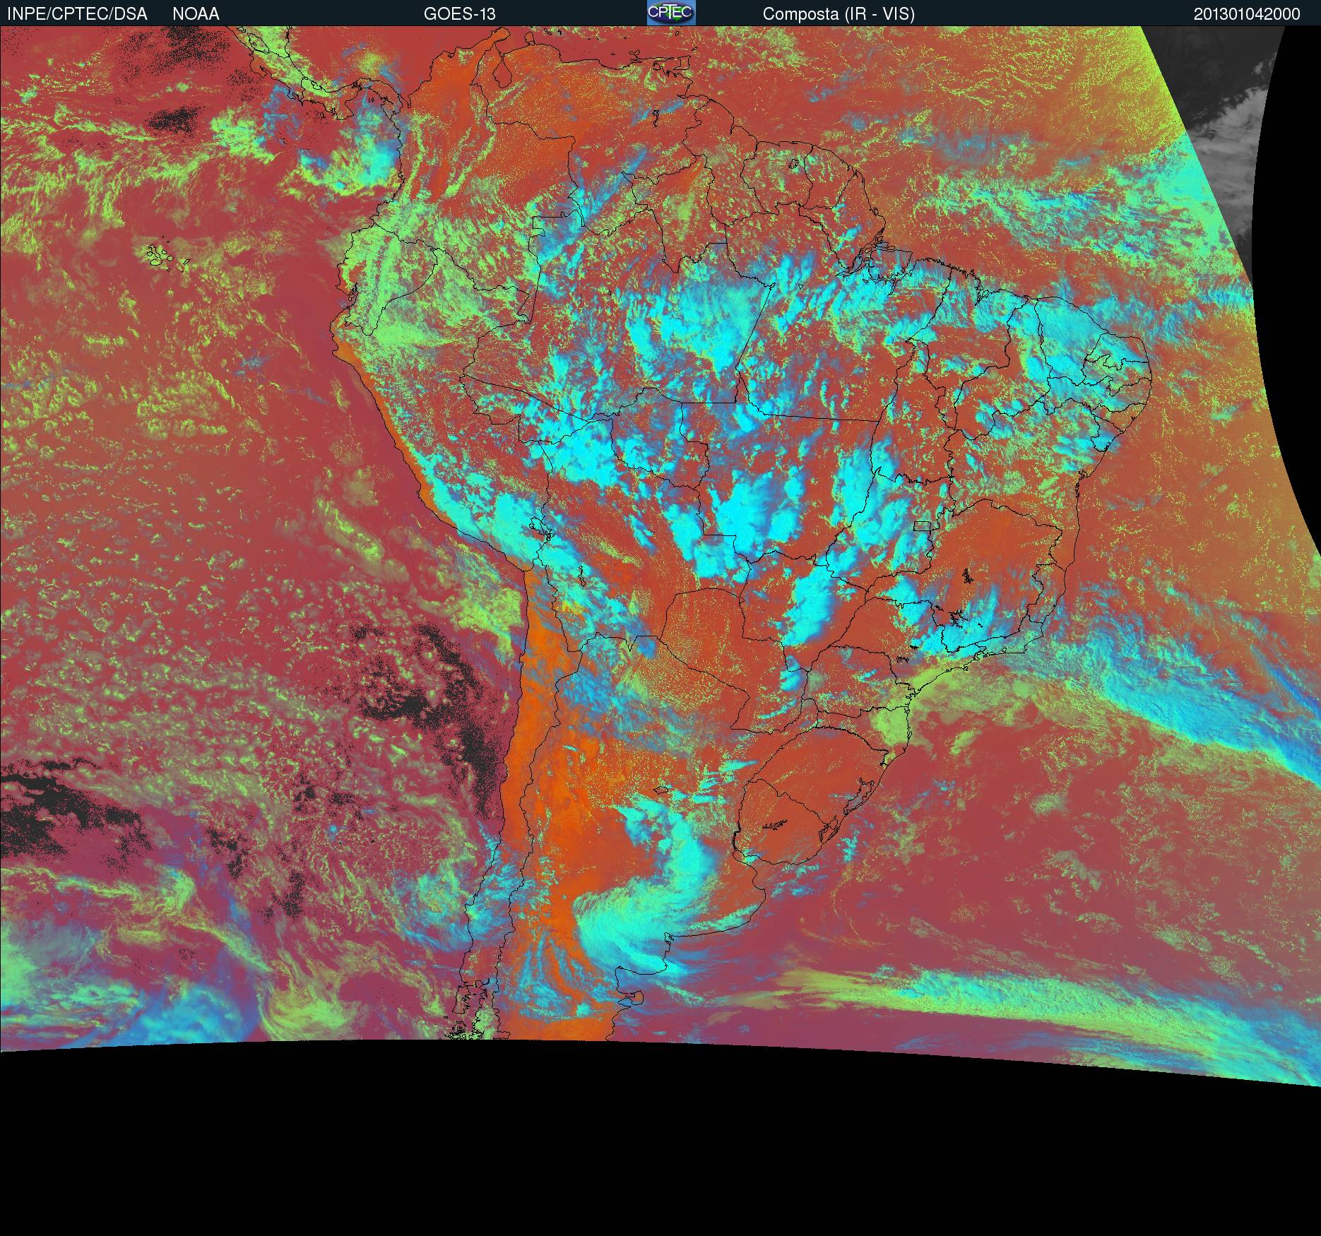Viewport: 1321px width, 1236px height.
Task: Click the 201301042000 timestamp
Action: [x=1247, y=14]
